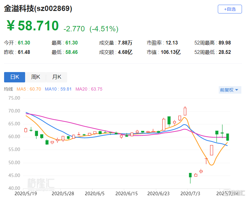This screenshot has width=247, height=198.
Task: Select the 2020/5/19 date axis label
Action: pyautogui.click(x=26, y=194)
